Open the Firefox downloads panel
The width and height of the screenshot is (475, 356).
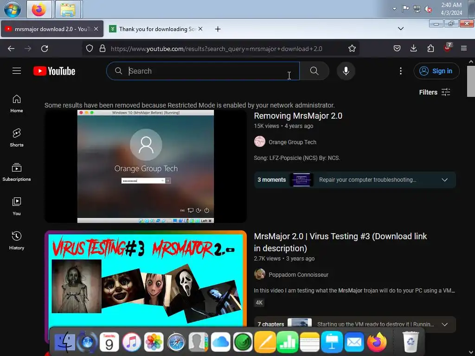click(413, 48)
